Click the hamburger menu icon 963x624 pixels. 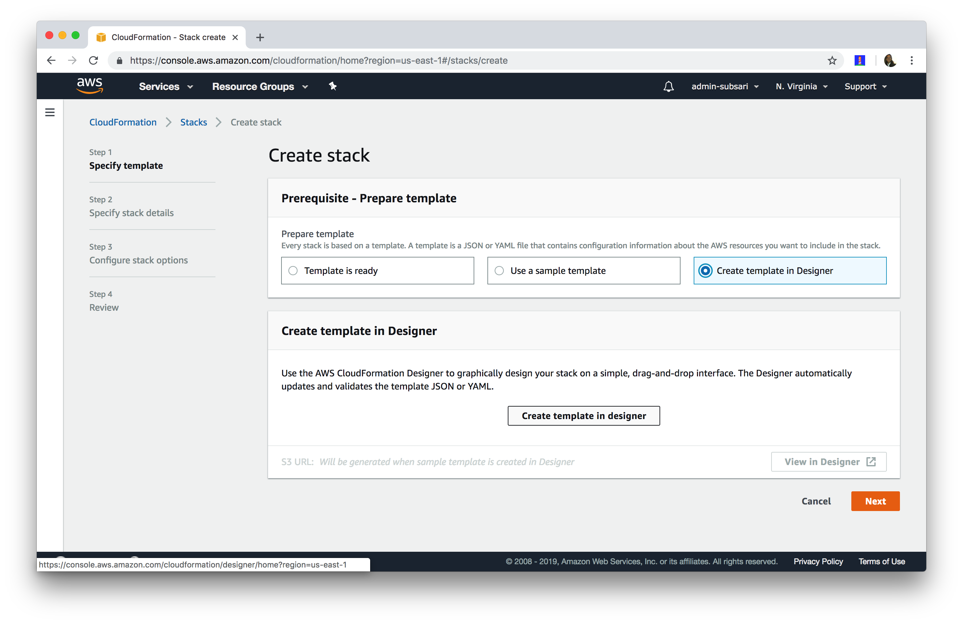pos(49,112)
